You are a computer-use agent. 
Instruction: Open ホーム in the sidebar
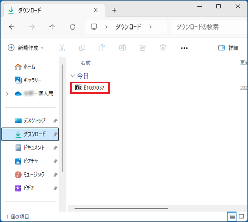(x=25, y=67)
